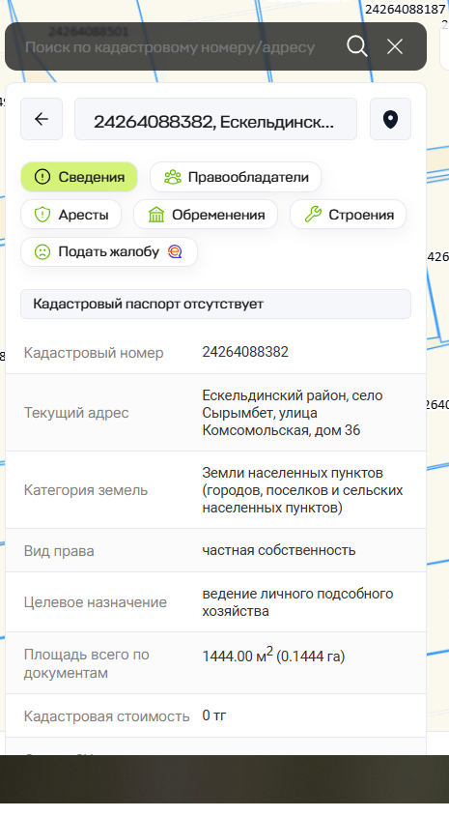Click the bank building icon for Обременения
Viewport: 449px width, 817px height.
click(x=156, y=215)
